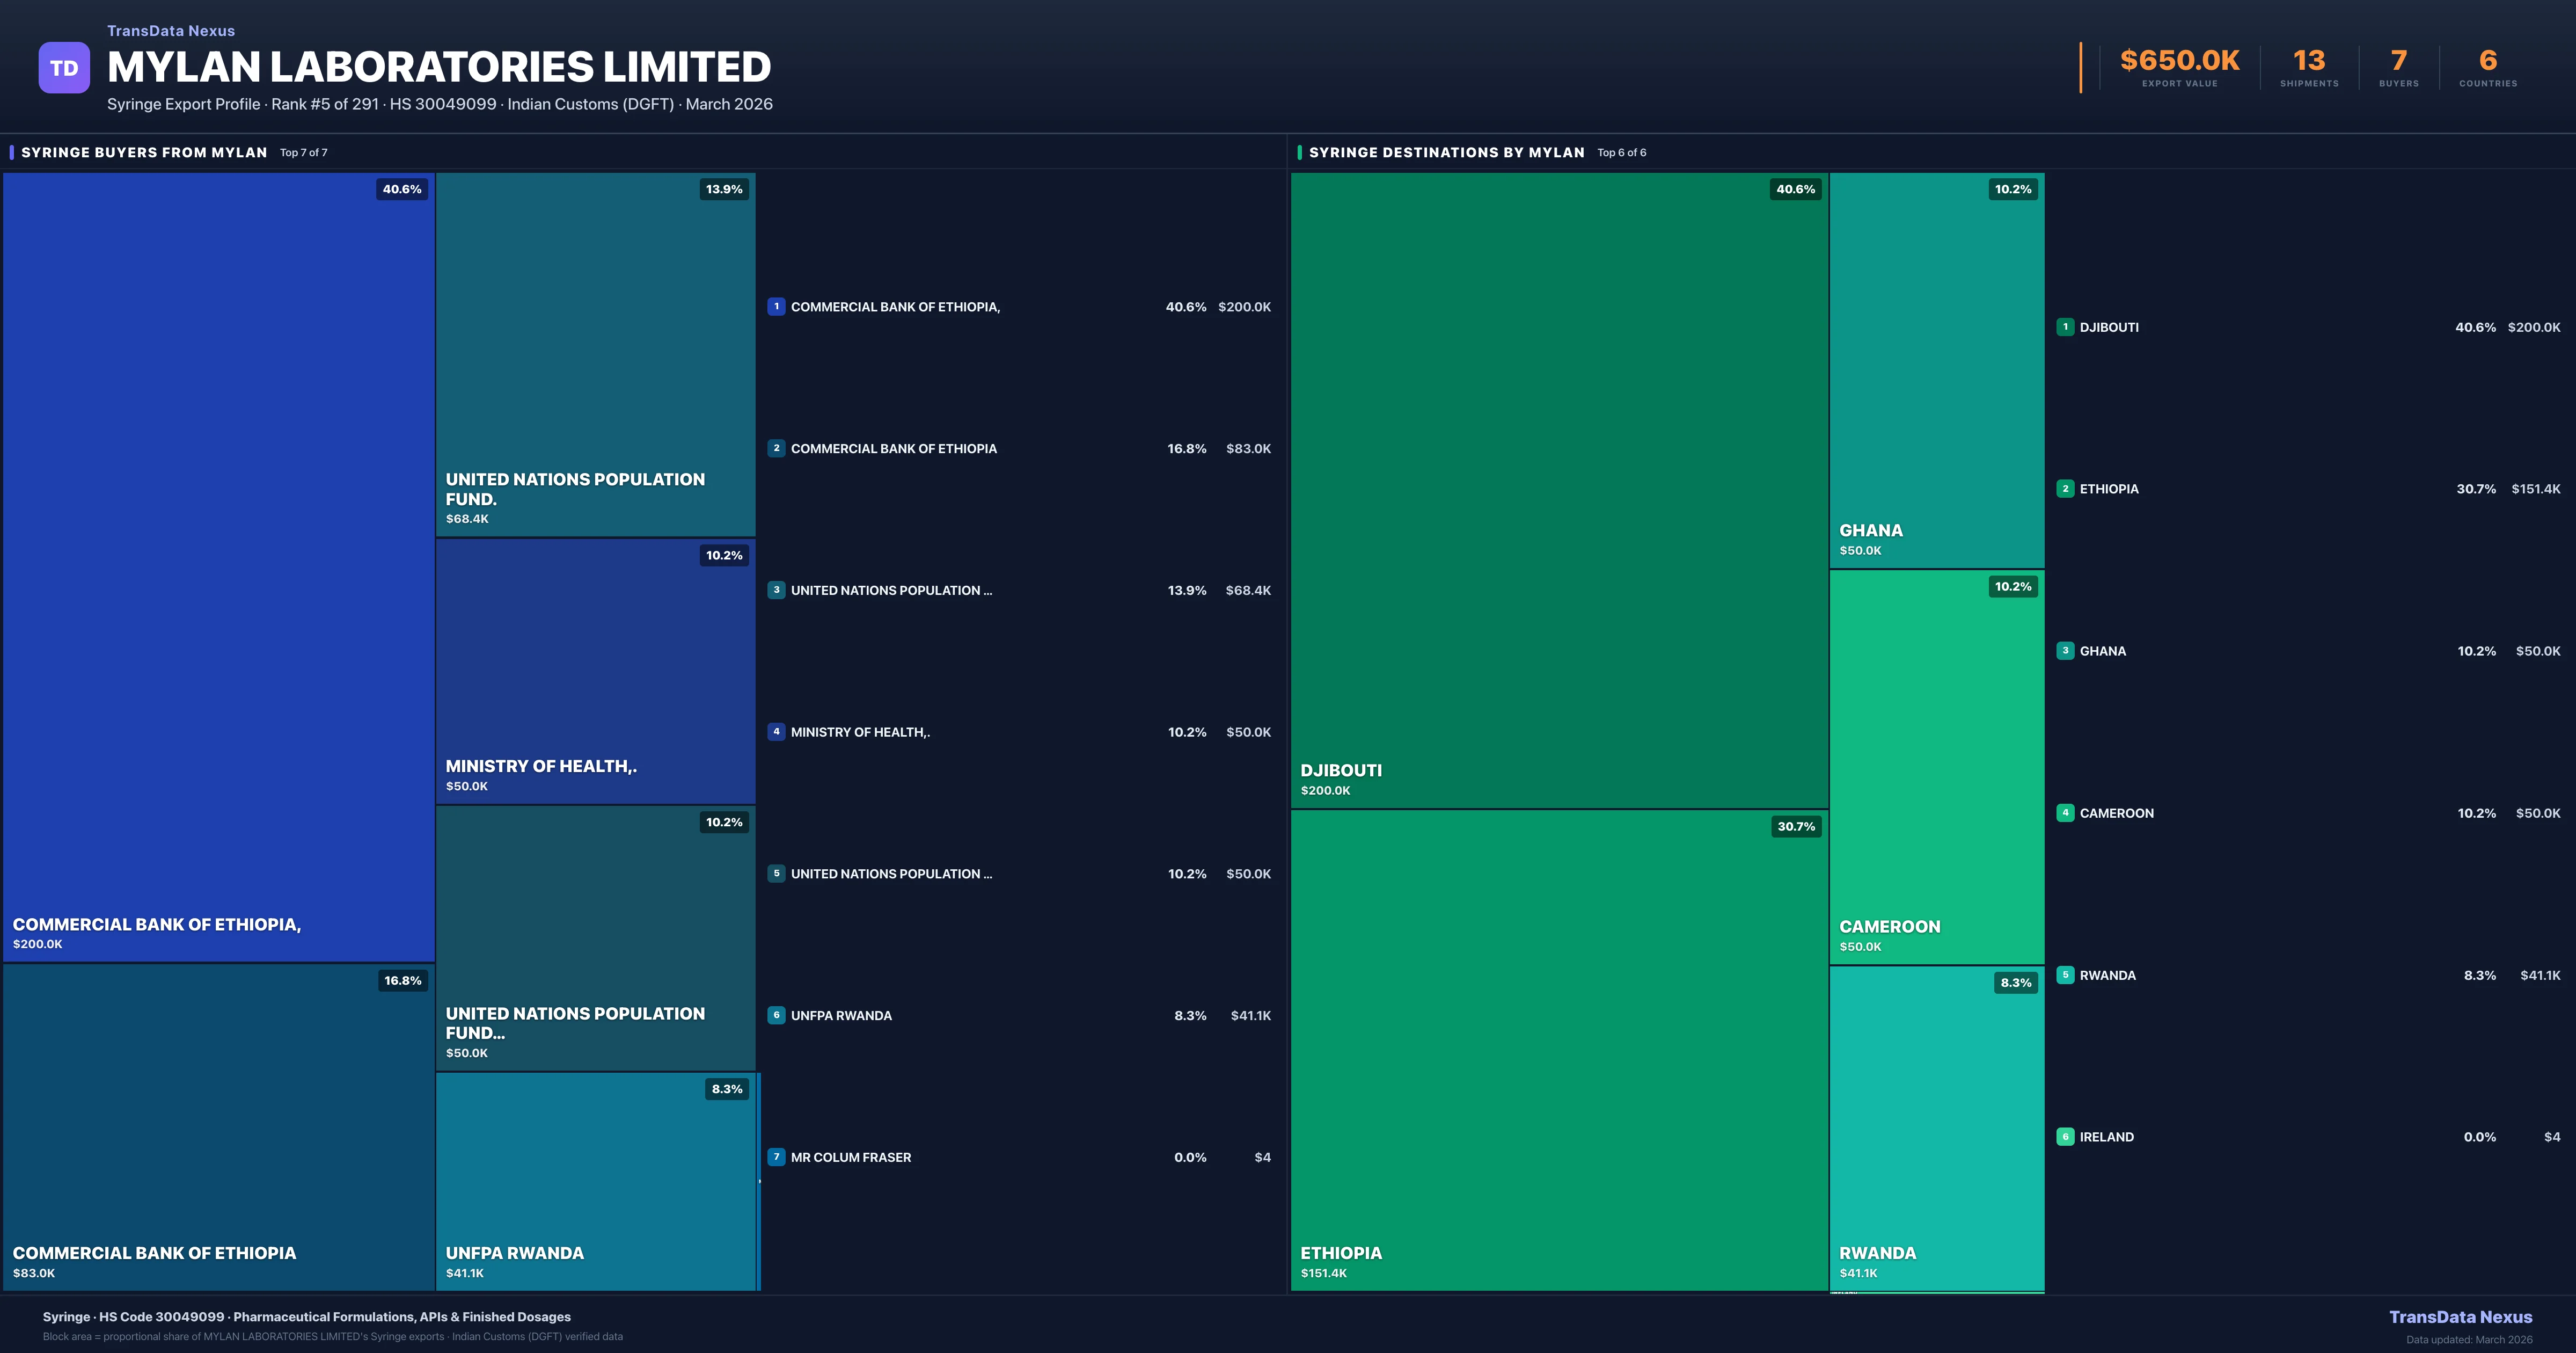
Task: Click the purple TD logo icon
Action: 64,68
